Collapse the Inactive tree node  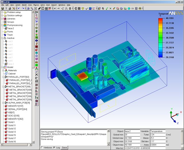click(2, 38)
